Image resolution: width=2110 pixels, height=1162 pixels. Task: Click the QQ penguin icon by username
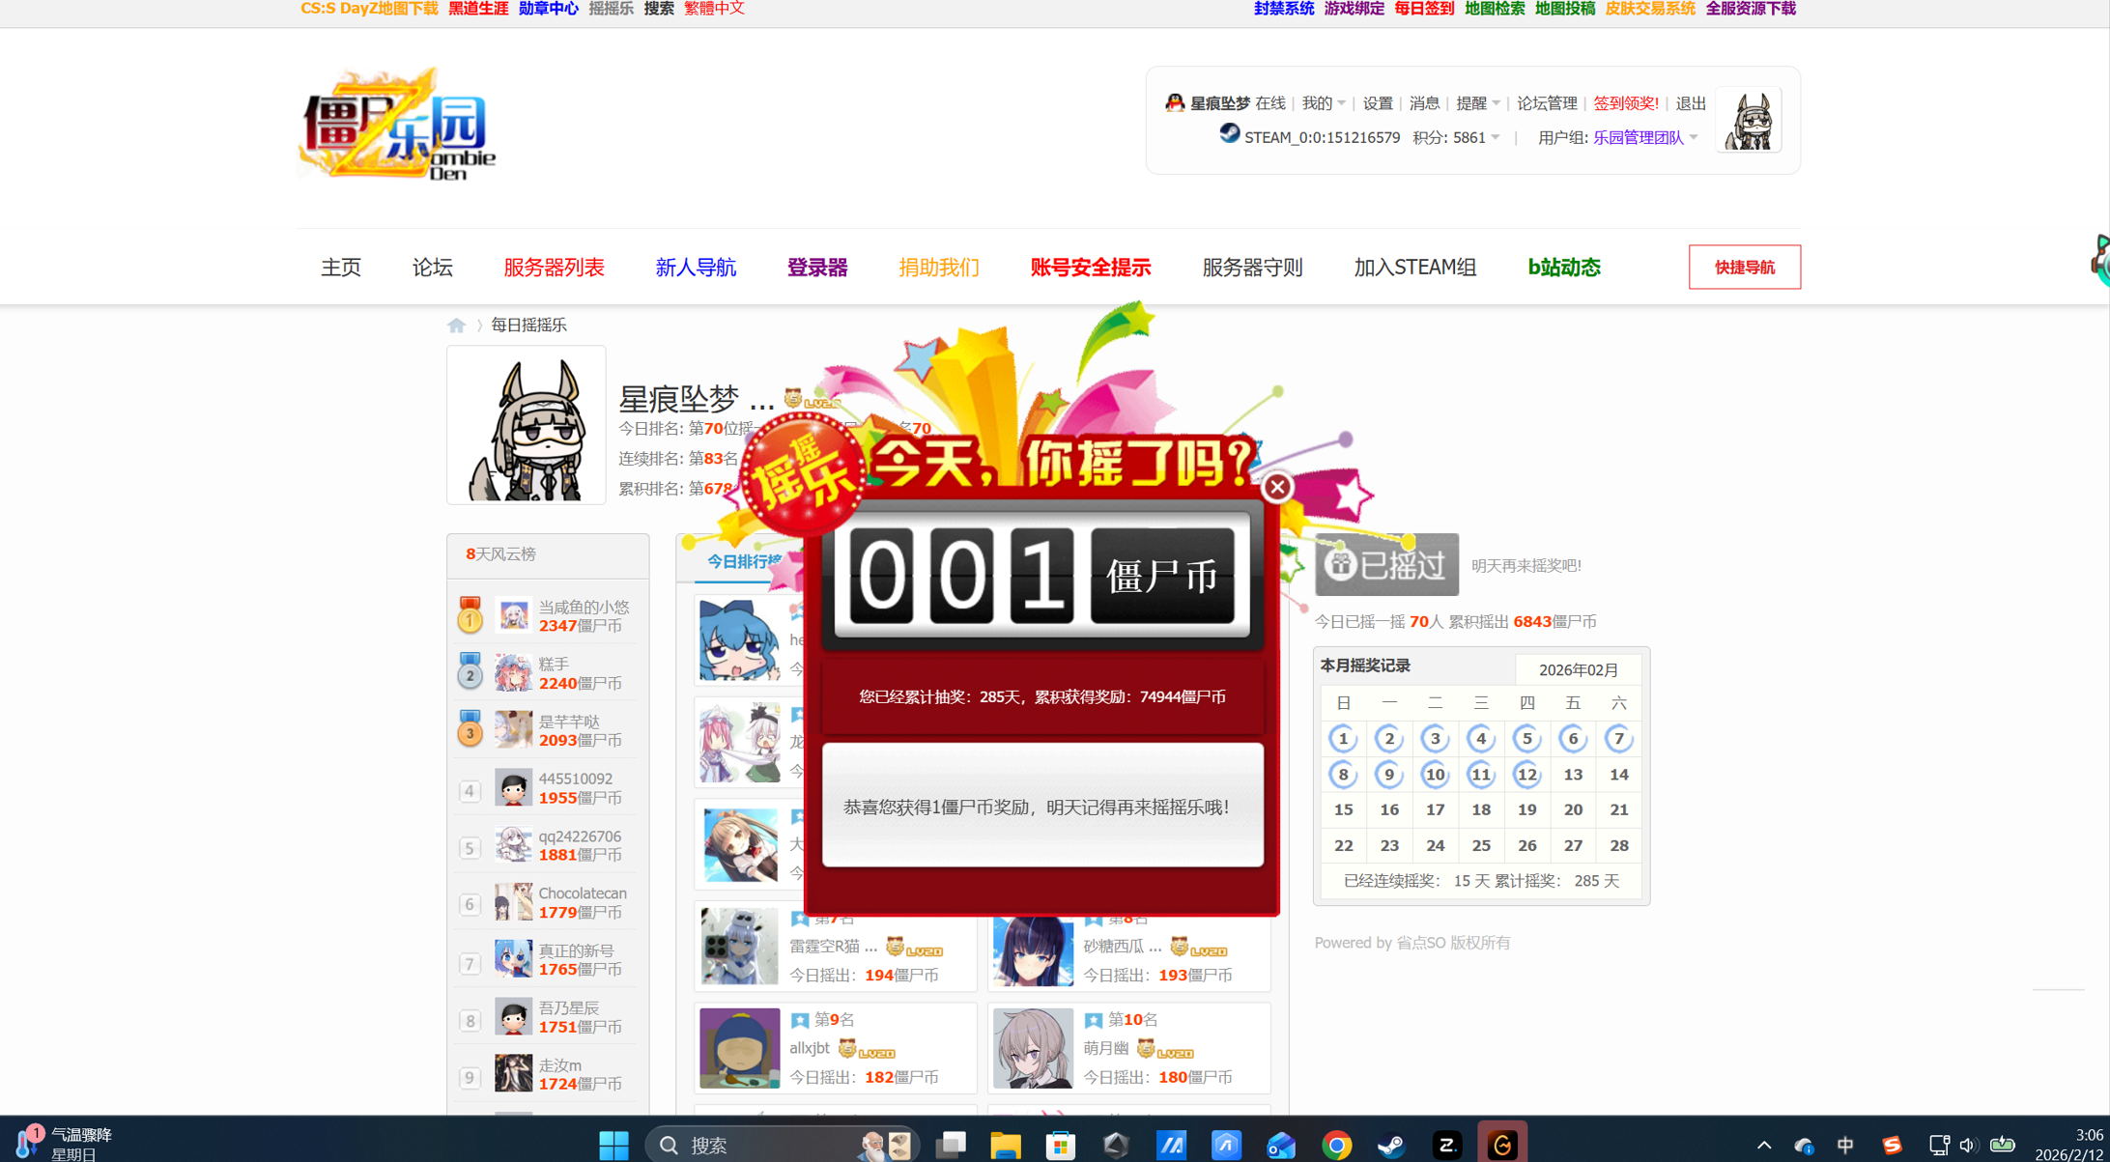point(1175,102)
